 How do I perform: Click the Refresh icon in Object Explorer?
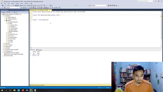pos(15,12)
